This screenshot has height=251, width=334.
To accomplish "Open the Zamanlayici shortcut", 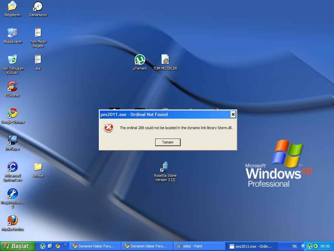I will [x=38, y=9].
